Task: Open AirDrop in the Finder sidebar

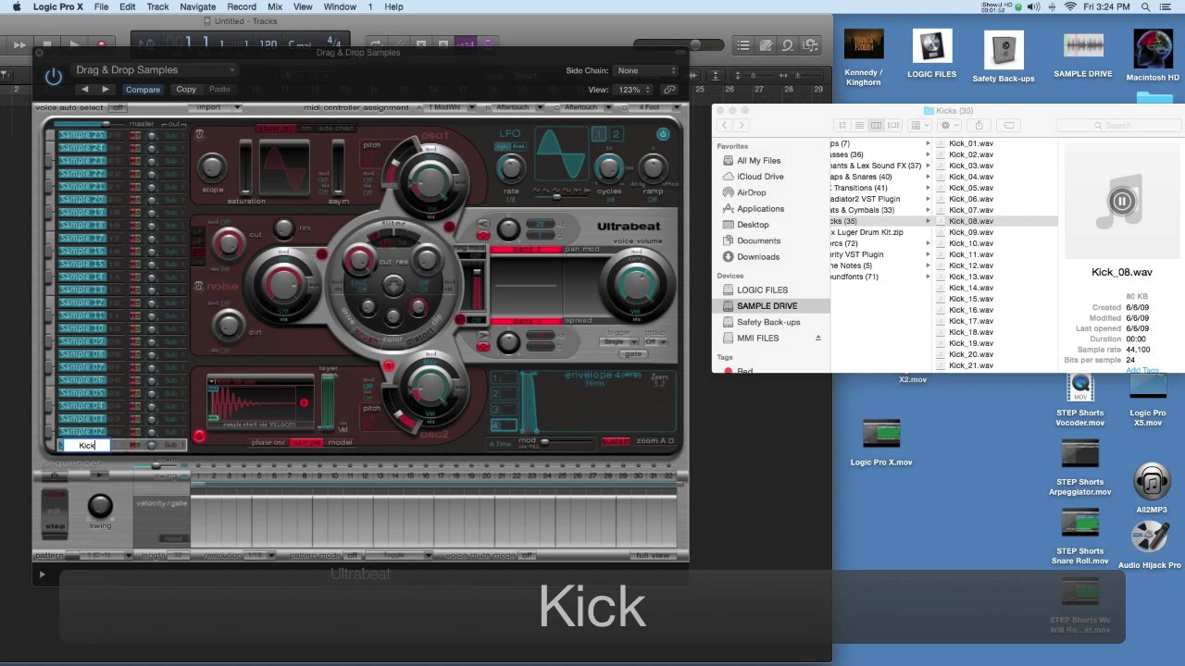Action: [x=751, y=192]
